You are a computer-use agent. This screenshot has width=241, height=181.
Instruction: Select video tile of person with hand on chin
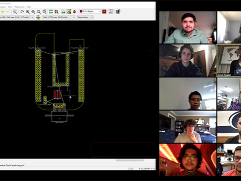pyautogui.click(x=188, y=127)
